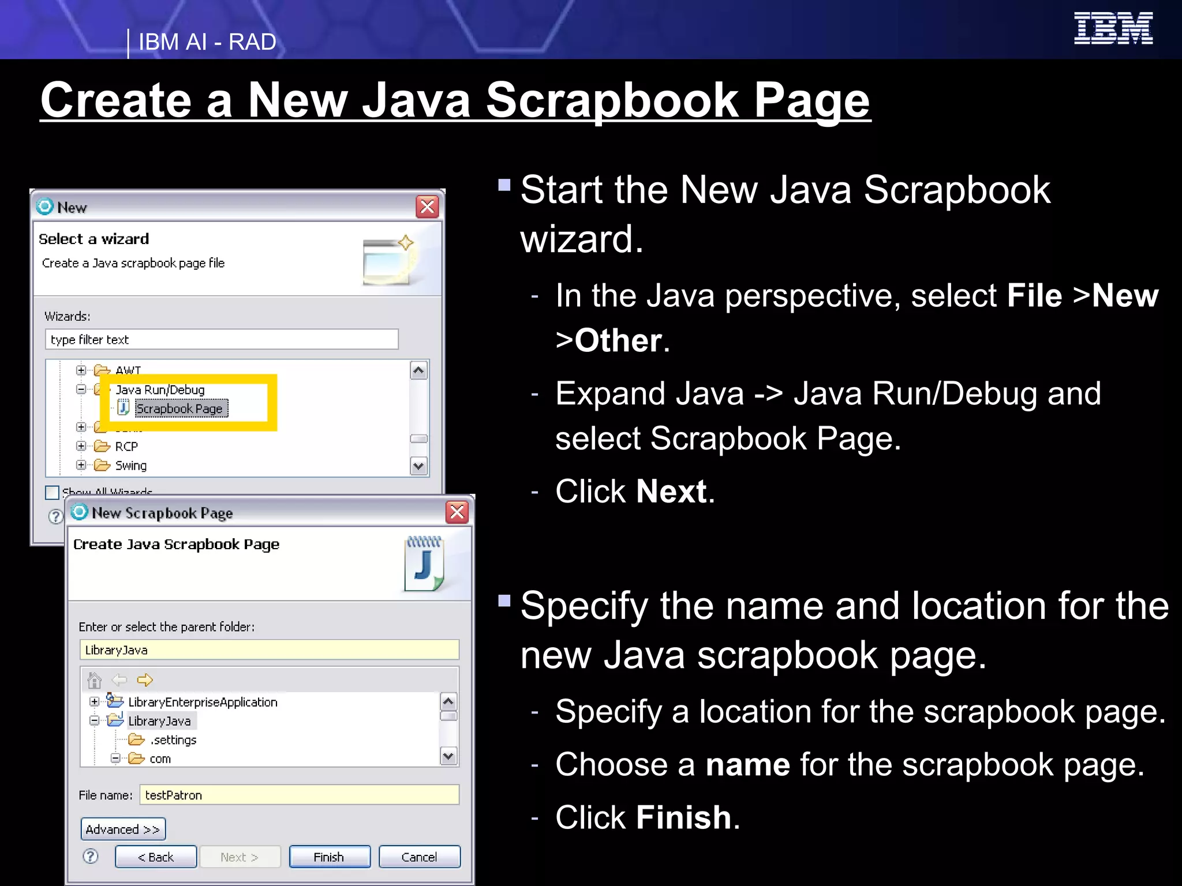Viewport: 1182px width, 886px height.
Task: Click the back arrow in folder toolbar
Action: [x=119, y=680]
